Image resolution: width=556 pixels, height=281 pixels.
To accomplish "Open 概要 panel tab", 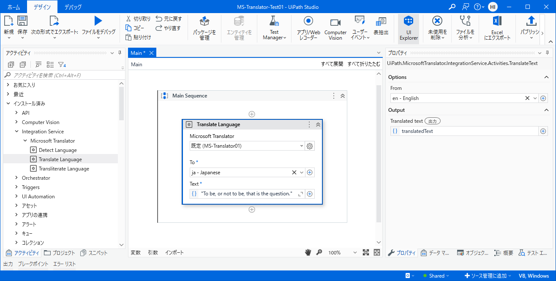I will (504, 253).
